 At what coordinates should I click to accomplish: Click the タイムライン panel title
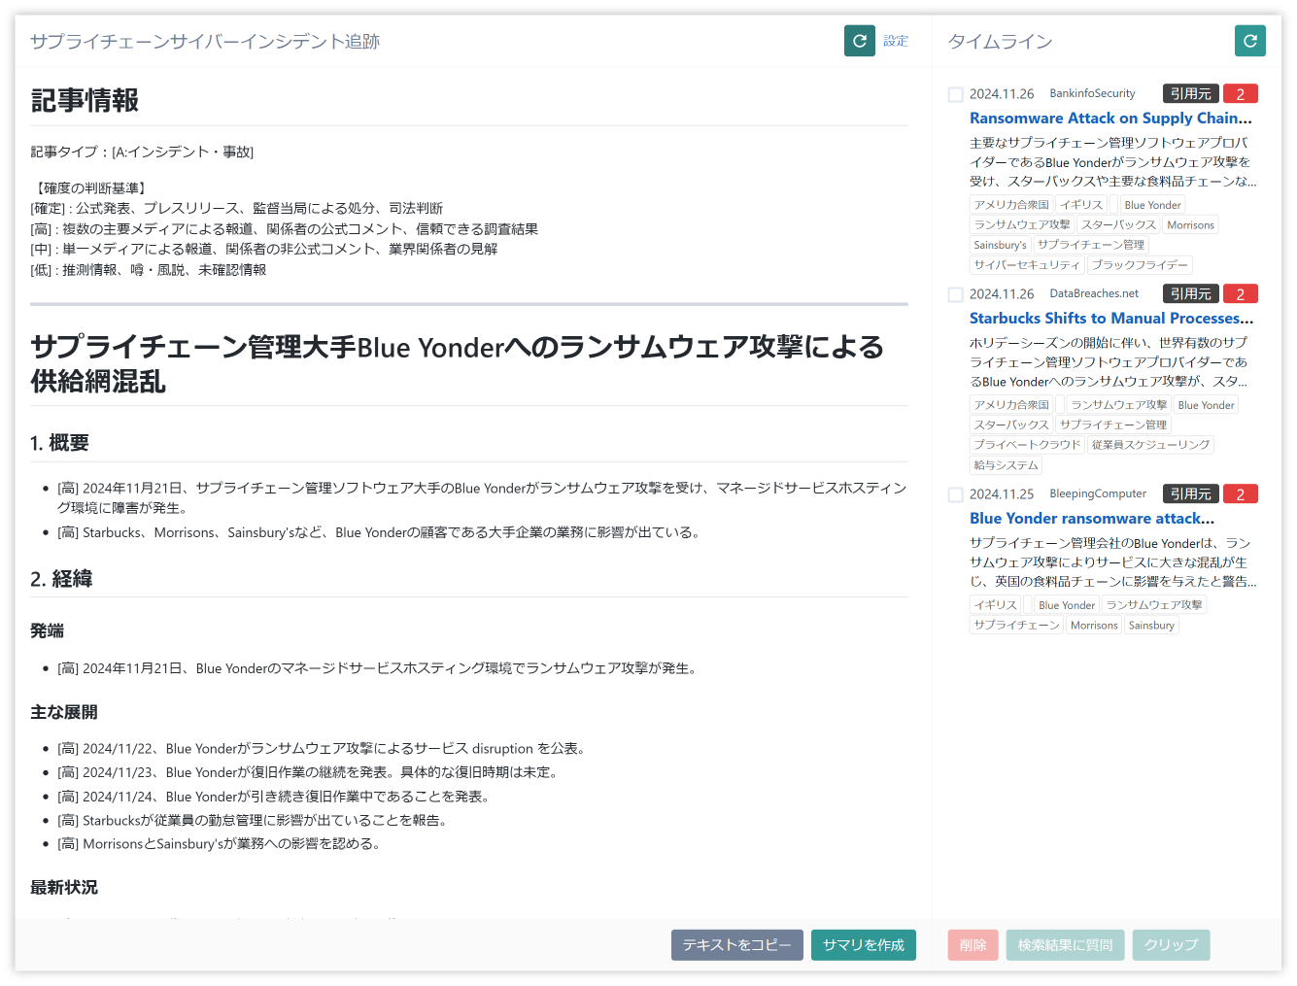pos(1001,42)
